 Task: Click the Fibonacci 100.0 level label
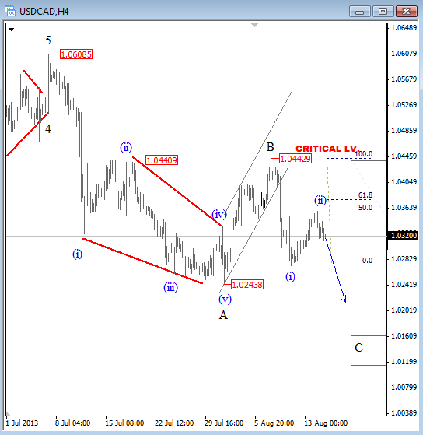tap(363, 154)
